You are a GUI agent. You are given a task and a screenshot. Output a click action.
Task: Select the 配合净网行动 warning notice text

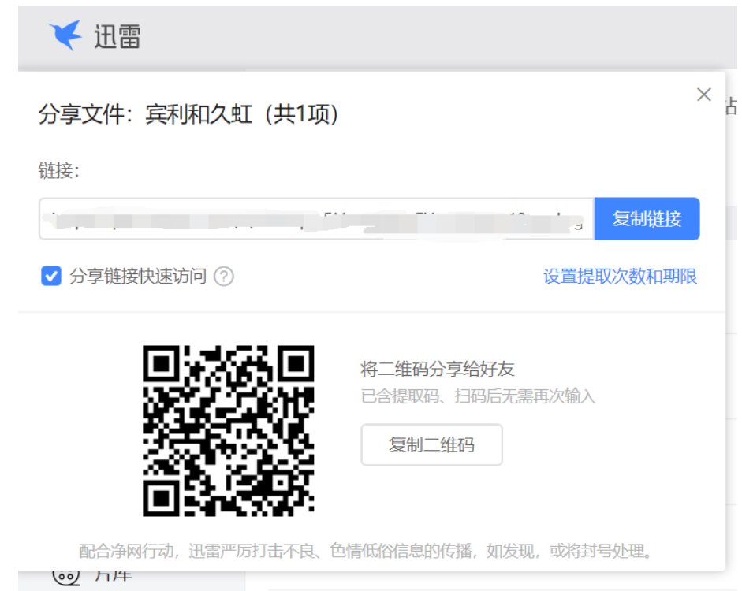[365, 551]
